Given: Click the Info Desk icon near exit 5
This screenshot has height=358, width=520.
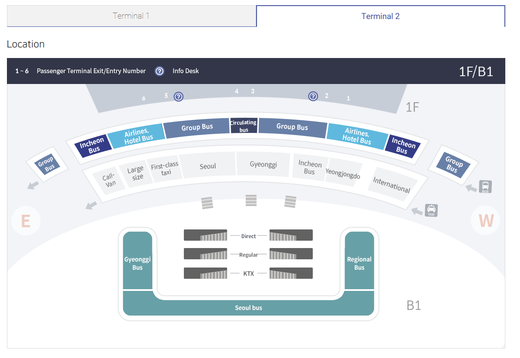Looking at the screenshot, I should [179, 97].
